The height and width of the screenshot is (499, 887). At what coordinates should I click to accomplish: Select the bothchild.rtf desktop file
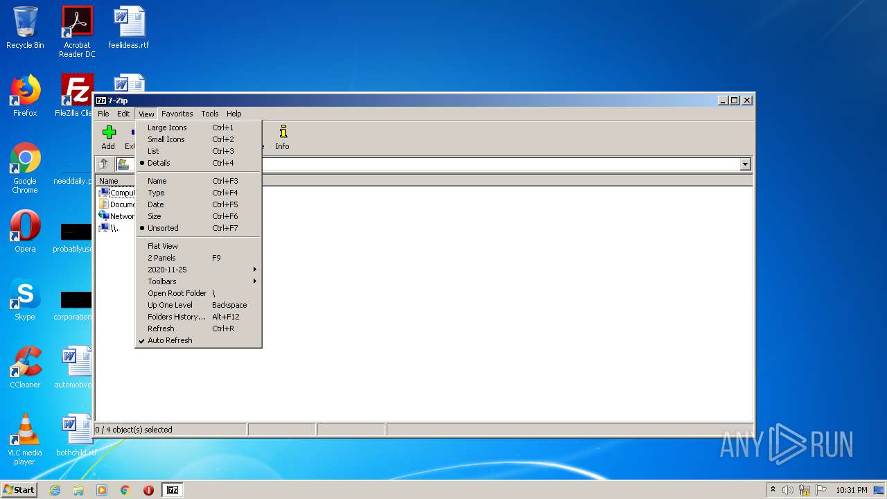76,435
